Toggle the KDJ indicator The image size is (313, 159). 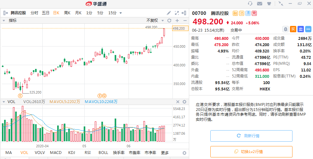pos(72,153)
